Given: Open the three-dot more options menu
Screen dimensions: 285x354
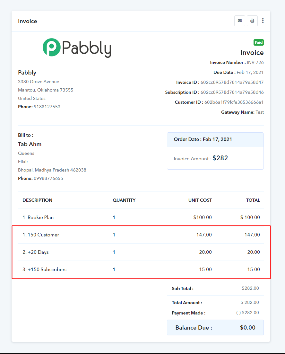Looking at the screenshot, I should coord(263,21).
